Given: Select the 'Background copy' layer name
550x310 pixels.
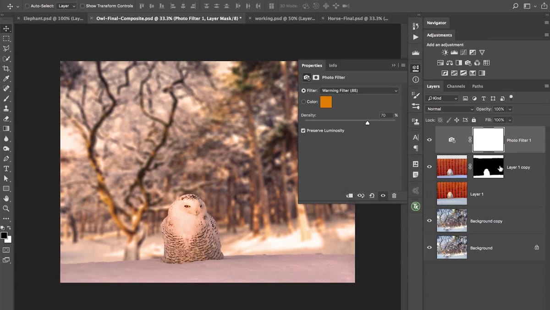Looking at the screenshot, I should click(x=486, y=221).
